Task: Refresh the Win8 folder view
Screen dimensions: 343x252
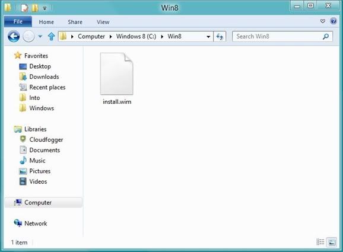Action: click(220, 37)
